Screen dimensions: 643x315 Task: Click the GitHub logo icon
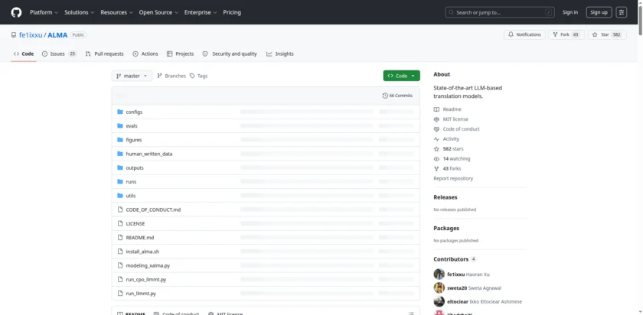click(x=16, y=12)
